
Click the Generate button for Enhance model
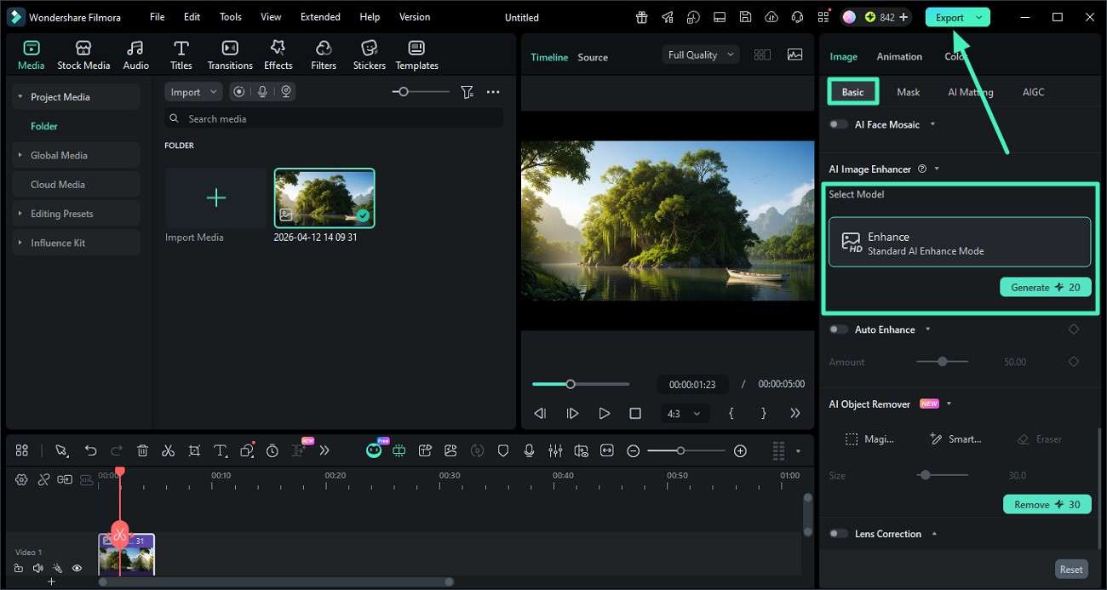pos(1045,287)
